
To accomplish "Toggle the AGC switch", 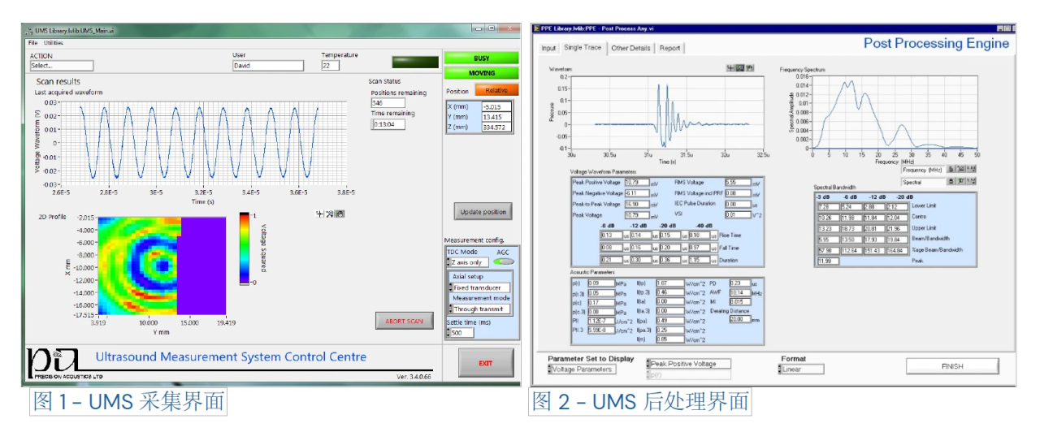I will pyautogui.click(x=504, y=261).
